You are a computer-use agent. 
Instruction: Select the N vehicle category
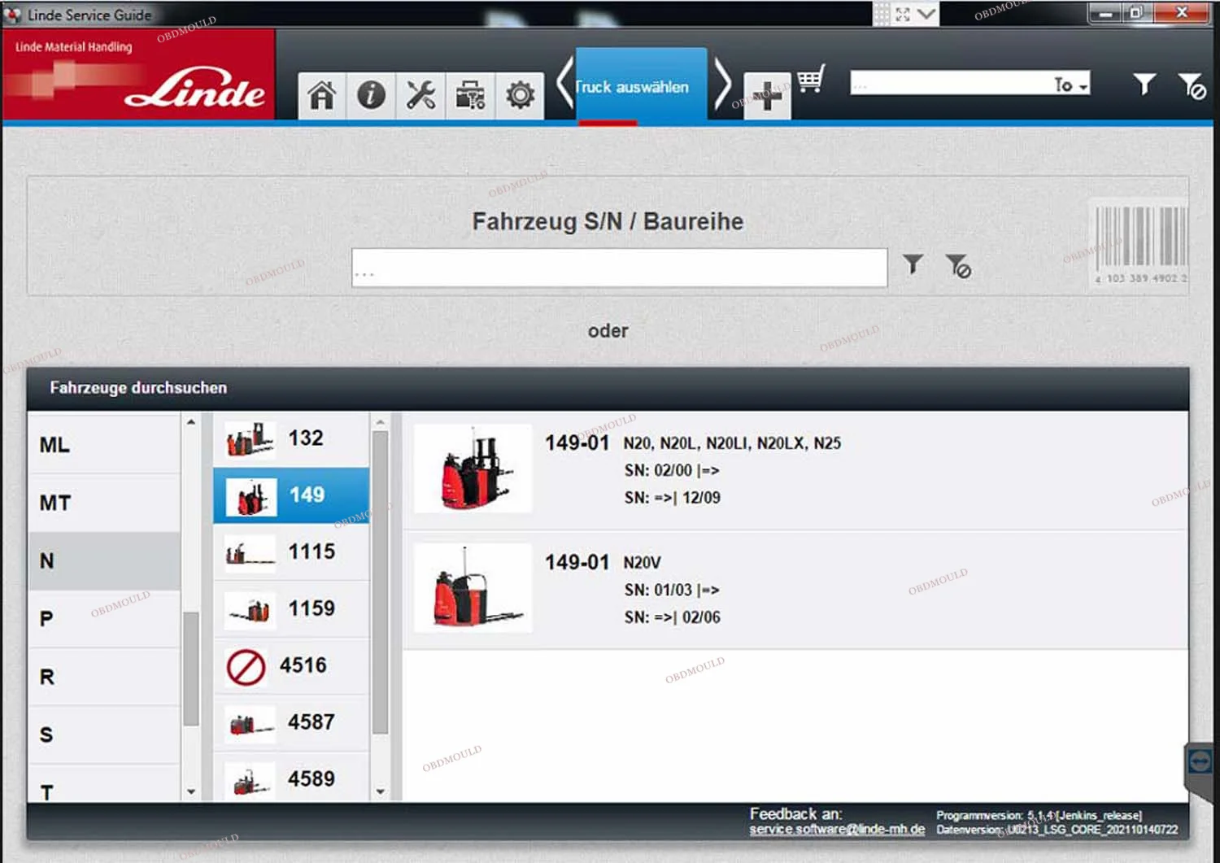click(x=104, y=561)
